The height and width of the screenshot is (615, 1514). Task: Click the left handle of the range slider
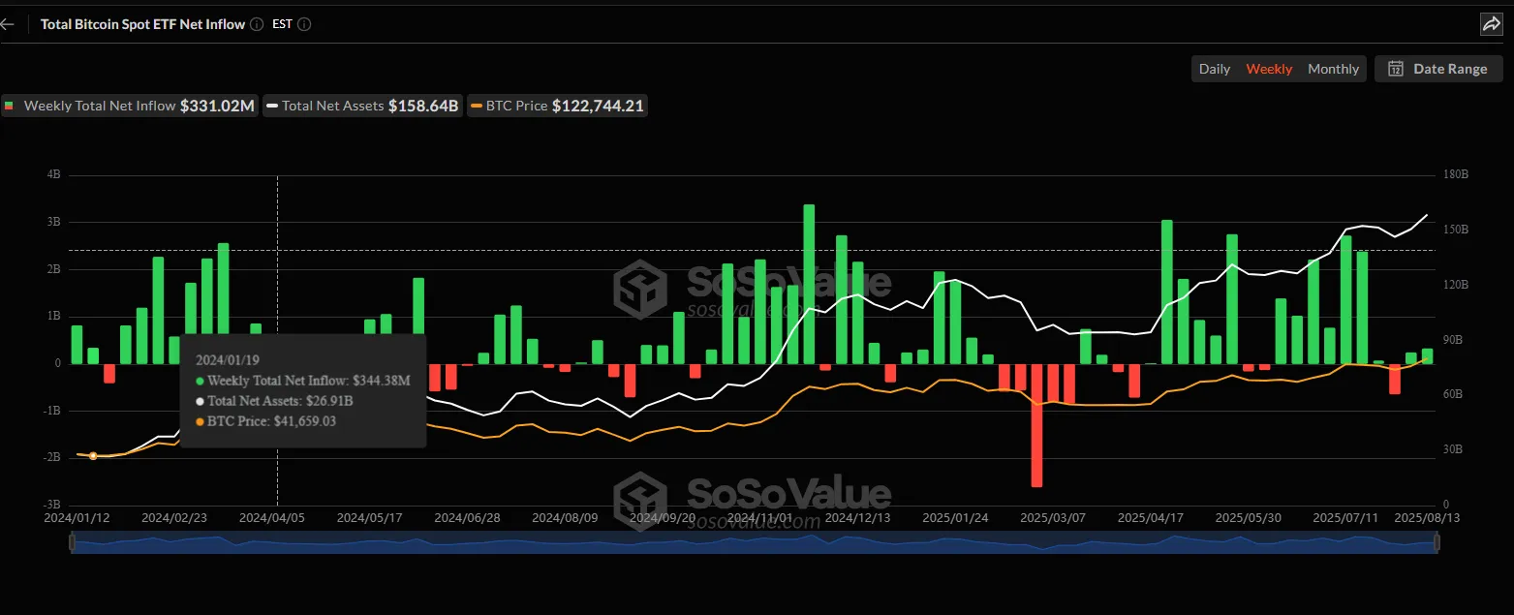(72, 543)
